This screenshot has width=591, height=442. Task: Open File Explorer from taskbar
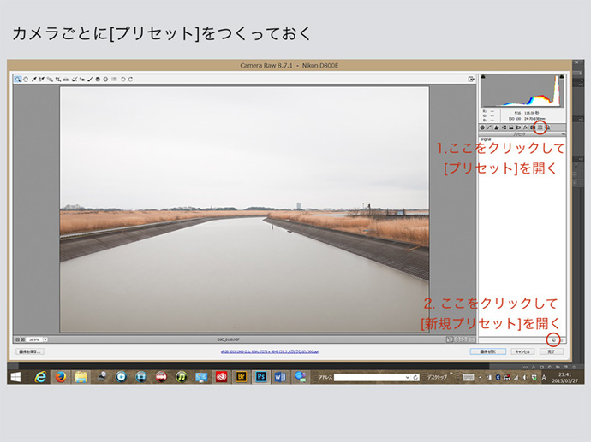tap(81, 377)
